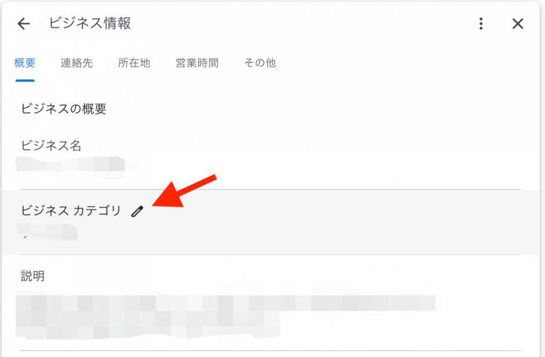Click the blue underline beneath 概要 tab

click(25, 81)
